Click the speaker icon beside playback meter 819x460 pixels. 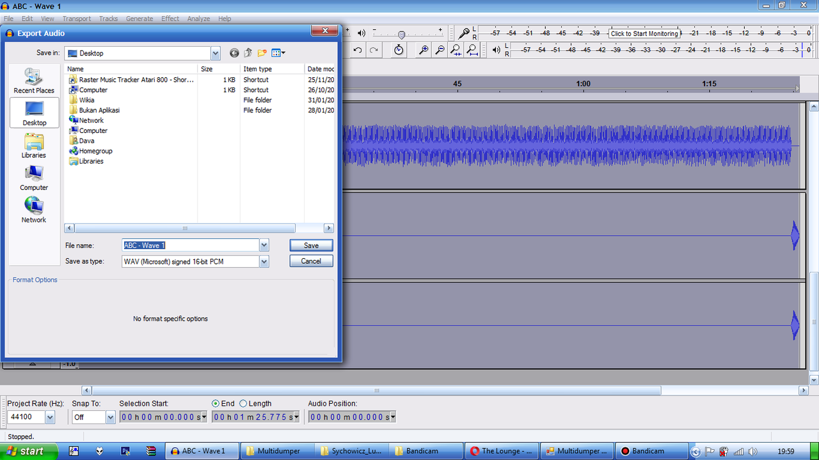pos(497,50)
